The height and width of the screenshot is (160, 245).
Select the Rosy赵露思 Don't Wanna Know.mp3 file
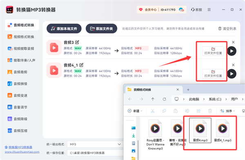[x=155, y=135]
